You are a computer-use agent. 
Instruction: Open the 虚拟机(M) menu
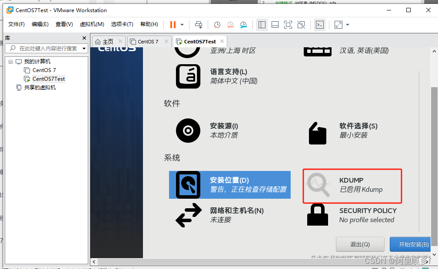91,24
